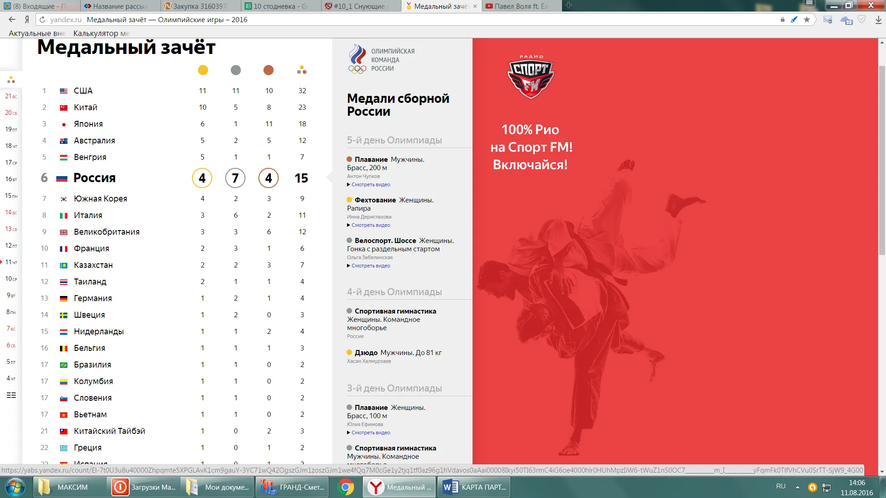
Task: Open list view icon in date sidebar
Action: coord(11,395)
